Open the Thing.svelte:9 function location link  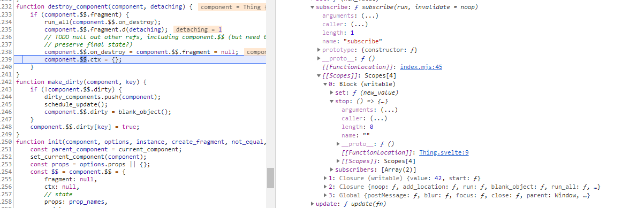point(444,152)
